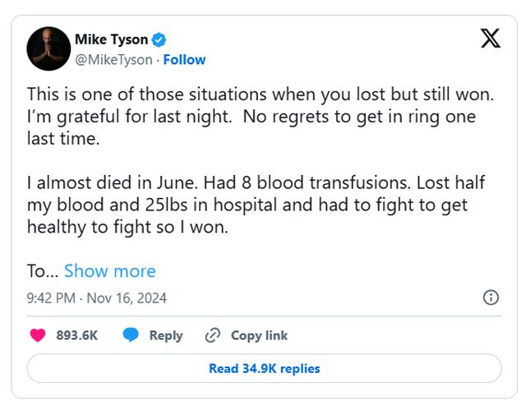Like the tweet with the pink heart
The height and width of the screenshot is (406, 526).
pos(38,335)
